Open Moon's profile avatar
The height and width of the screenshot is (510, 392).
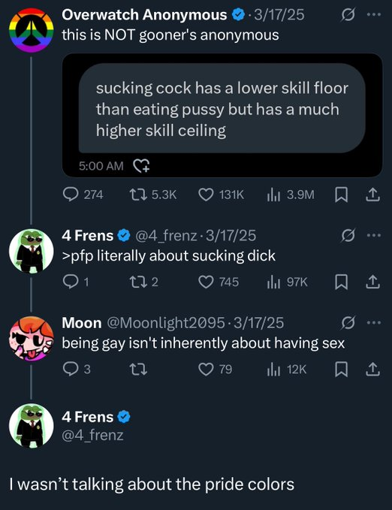32,339
